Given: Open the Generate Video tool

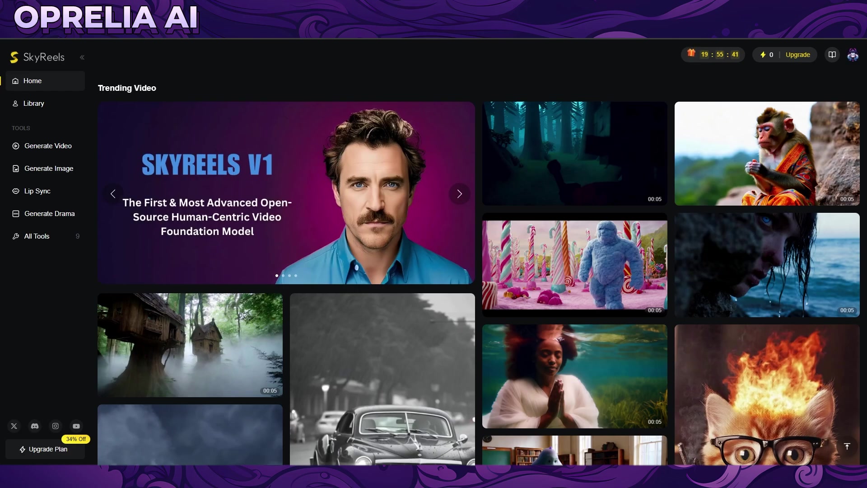Looking at the screenshot, I should [x=45, y=146].
